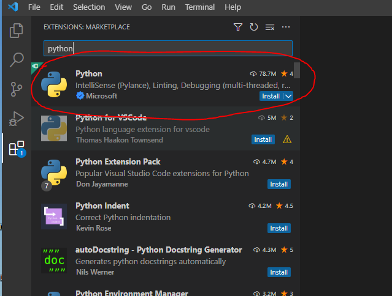Click the Extensions: Marketplace header
This screenshot has height=296, width=392.
86,27
